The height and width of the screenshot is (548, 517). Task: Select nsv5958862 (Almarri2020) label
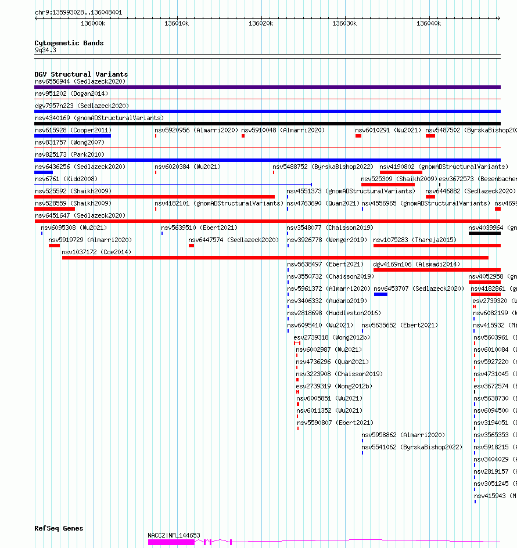tap(403, 435)
